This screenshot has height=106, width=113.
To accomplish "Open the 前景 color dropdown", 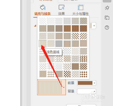I will click(94, 83).
